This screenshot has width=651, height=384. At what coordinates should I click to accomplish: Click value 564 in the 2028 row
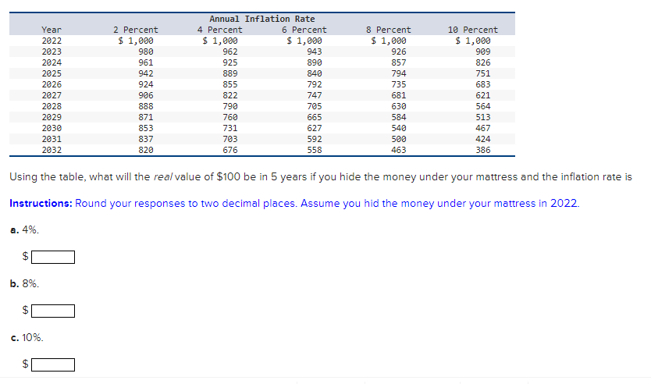click(x=483, y=106)
